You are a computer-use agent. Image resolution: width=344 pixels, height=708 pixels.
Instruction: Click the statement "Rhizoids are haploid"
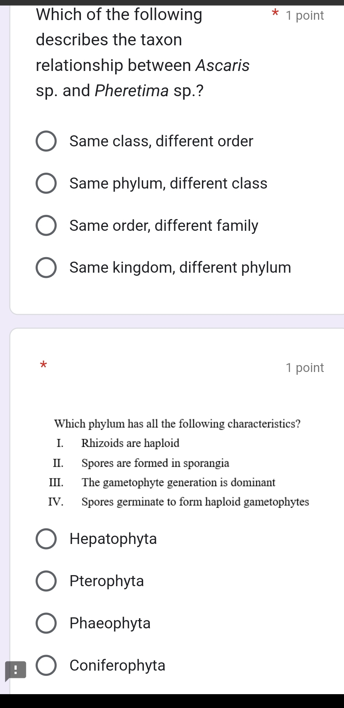tap(130, 443)
